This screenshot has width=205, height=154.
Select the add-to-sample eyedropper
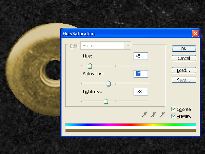point(153,114)
